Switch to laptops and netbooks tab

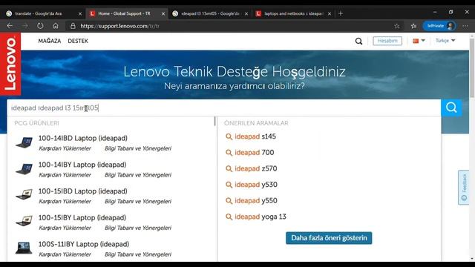(294, 13)
